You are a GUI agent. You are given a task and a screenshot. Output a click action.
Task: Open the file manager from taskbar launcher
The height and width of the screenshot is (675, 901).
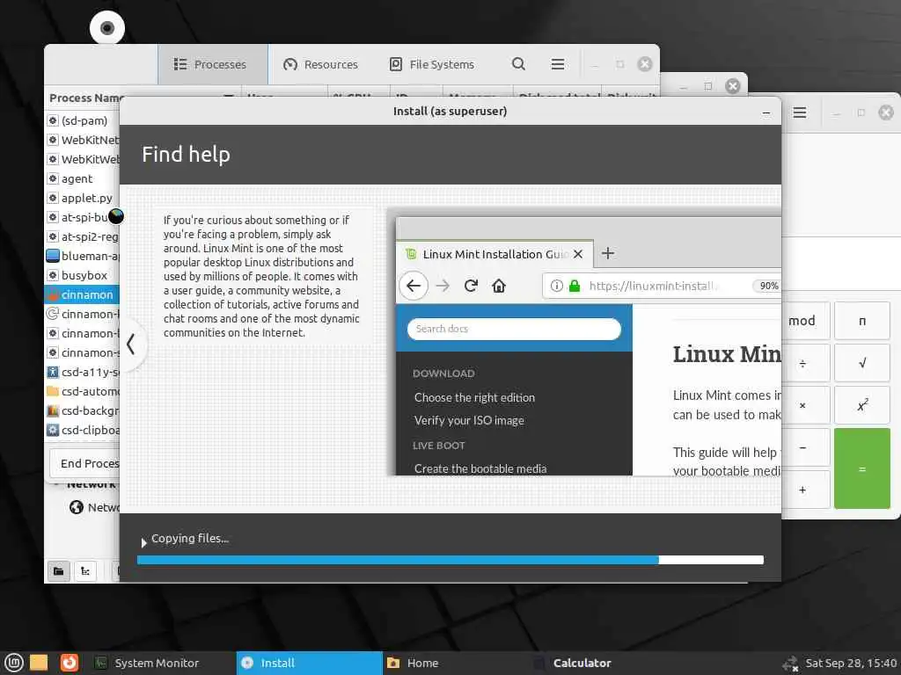39,663
